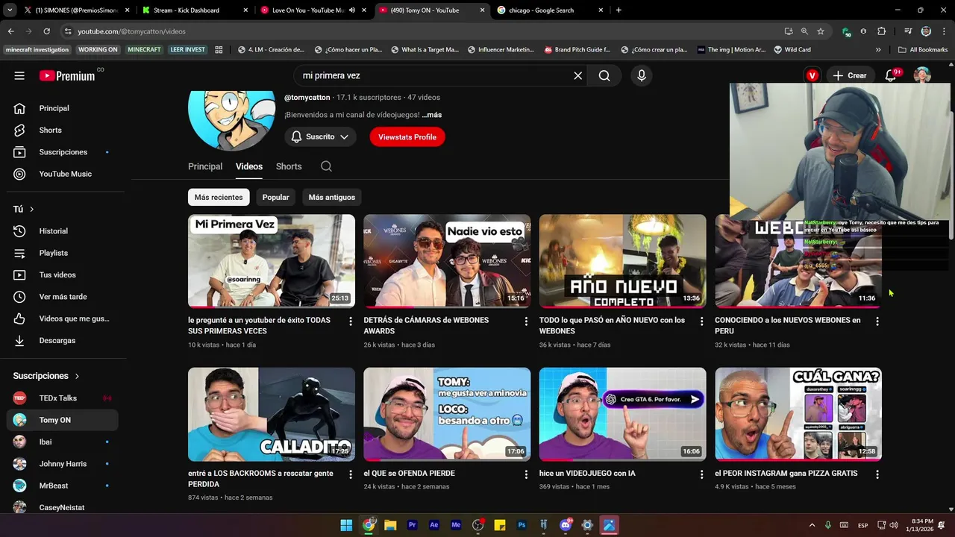The width and height of the screenshot is (955, 537).
Task: Start voice search with the microphone
Action: [x=641, y=75]
